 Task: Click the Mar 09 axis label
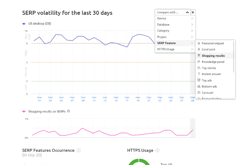(x=83, y=99)
